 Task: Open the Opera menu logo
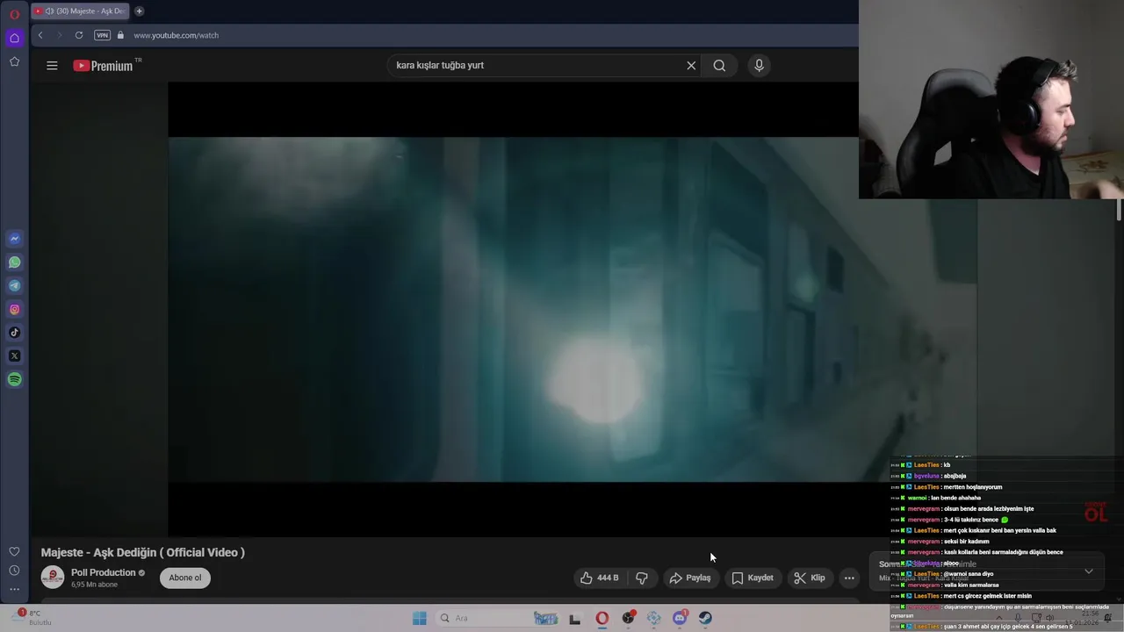click(14, 14)
